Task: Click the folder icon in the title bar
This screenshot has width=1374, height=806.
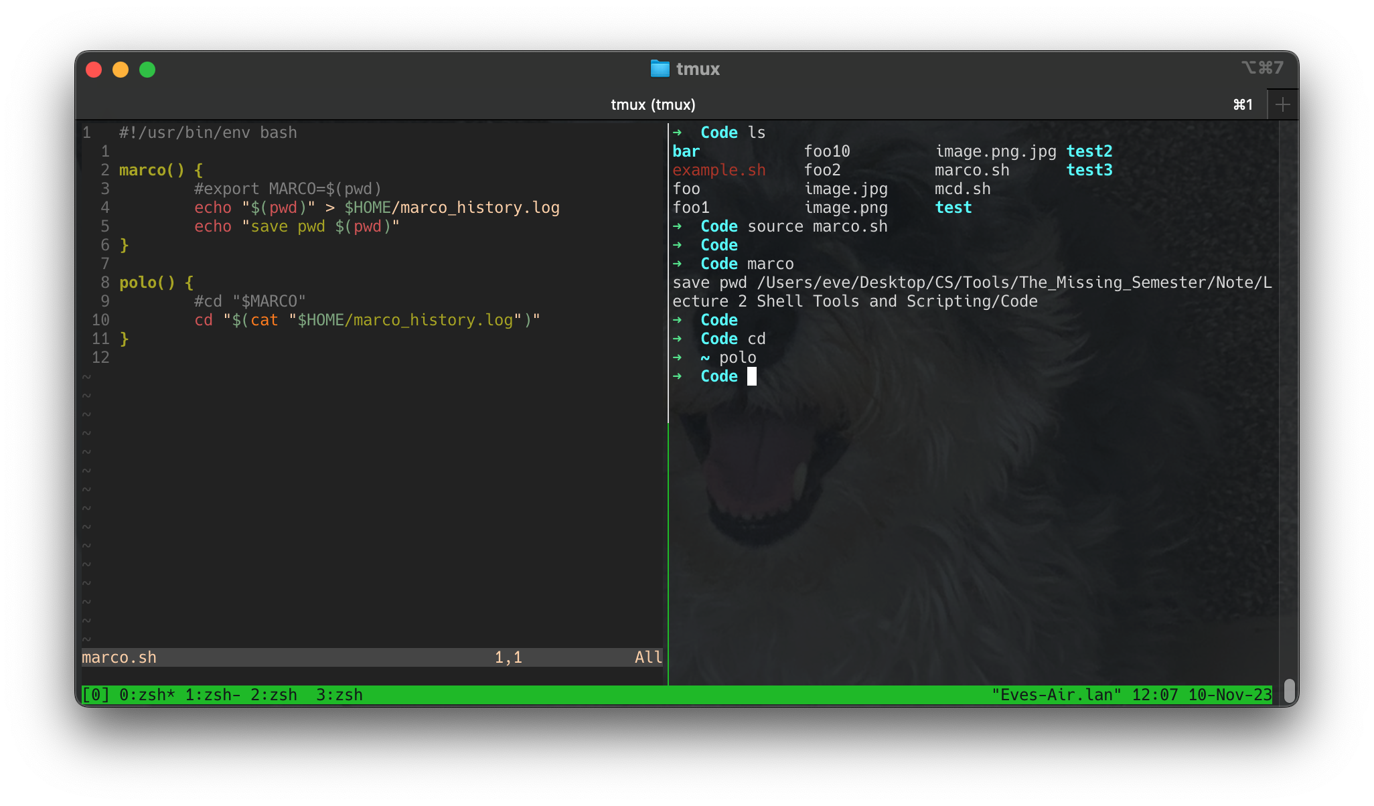Action: click(660, 68)
